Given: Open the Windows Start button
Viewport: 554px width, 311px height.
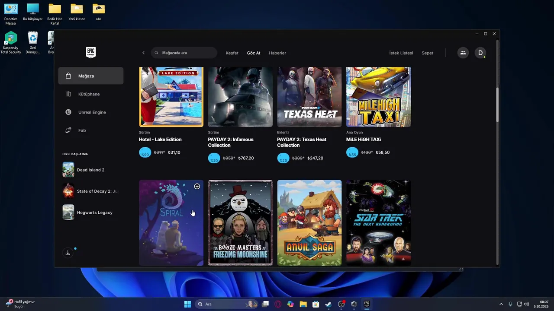Looking at the screenshot, I should (187, 304).
